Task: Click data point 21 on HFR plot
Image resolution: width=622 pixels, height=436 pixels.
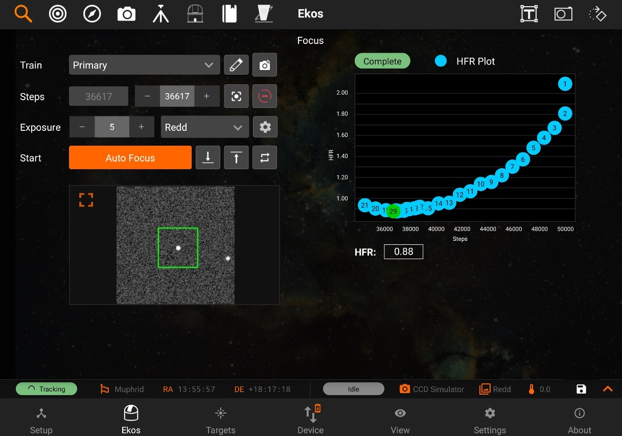Action: [364, 205]
